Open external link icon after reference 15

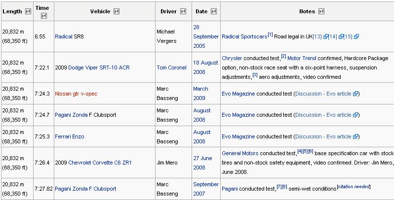tap(356, 36)
